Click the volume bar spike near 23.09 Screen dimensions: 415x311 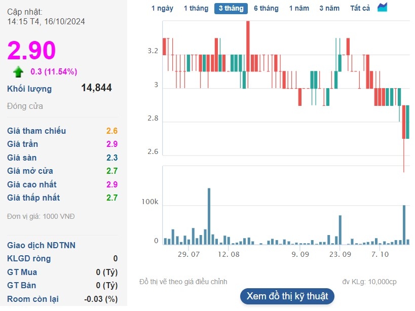340,230
